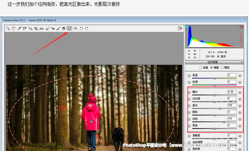Decrease 高光 with minus icon
This screenshot has width=249, height=151.
189,106
